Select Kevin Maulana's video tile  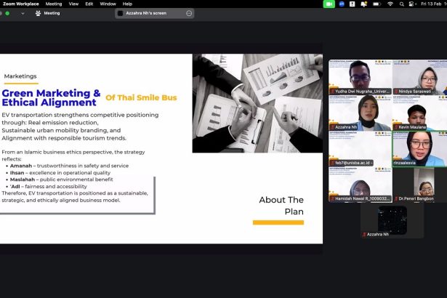tap(419, 113)
